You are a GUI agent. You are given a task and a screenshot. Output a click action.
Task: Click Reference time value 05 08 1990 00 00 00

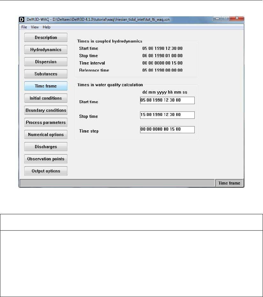point(162,70)
